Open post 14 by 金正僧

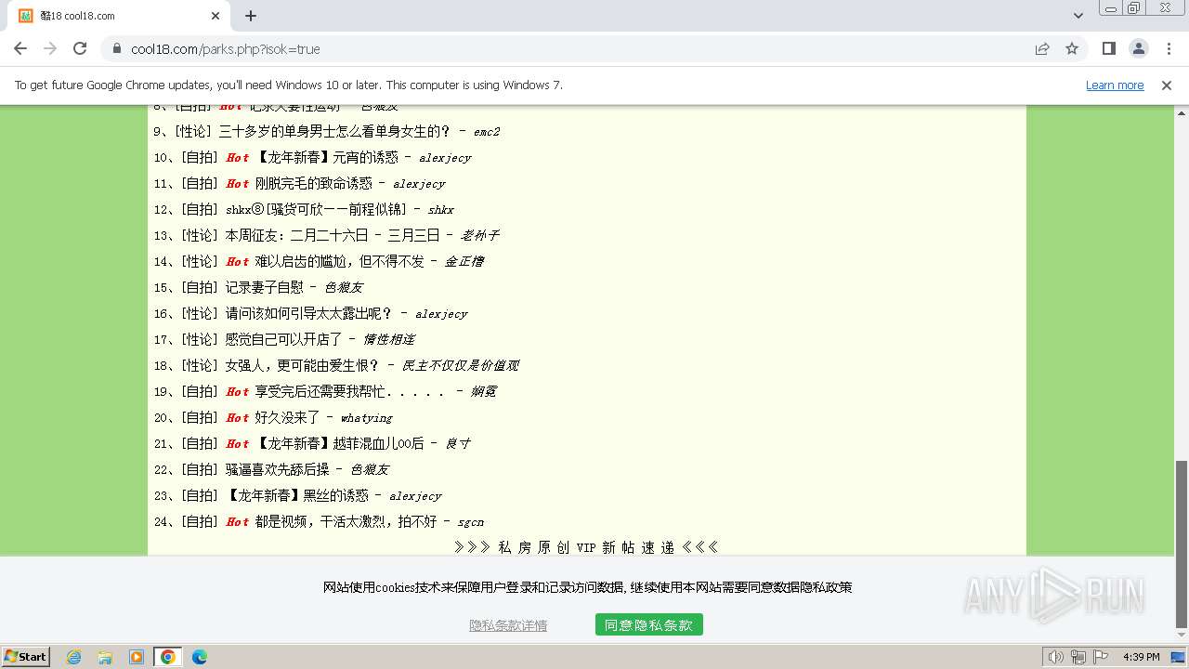click(x=340, y=261)
